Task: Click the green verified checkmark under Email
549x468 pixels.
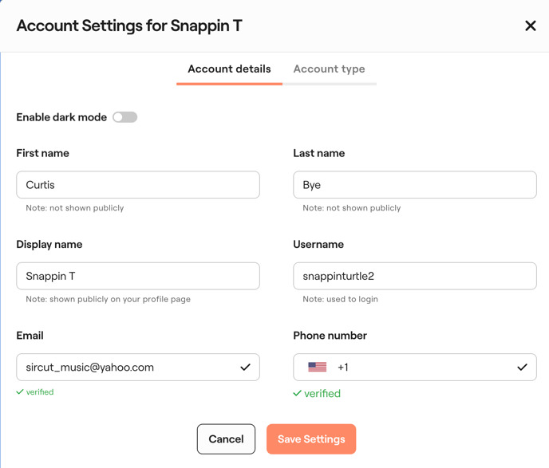Action: tap(20, 392)
